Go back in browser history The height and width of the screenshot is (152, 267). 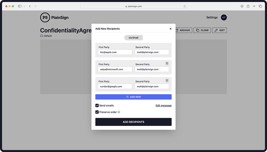30,6
